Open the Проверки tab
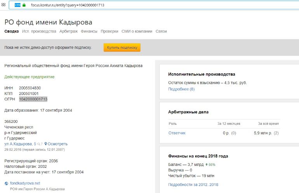Screen dimensions: 299x193 pyautogui.click(x=110, y=31)
